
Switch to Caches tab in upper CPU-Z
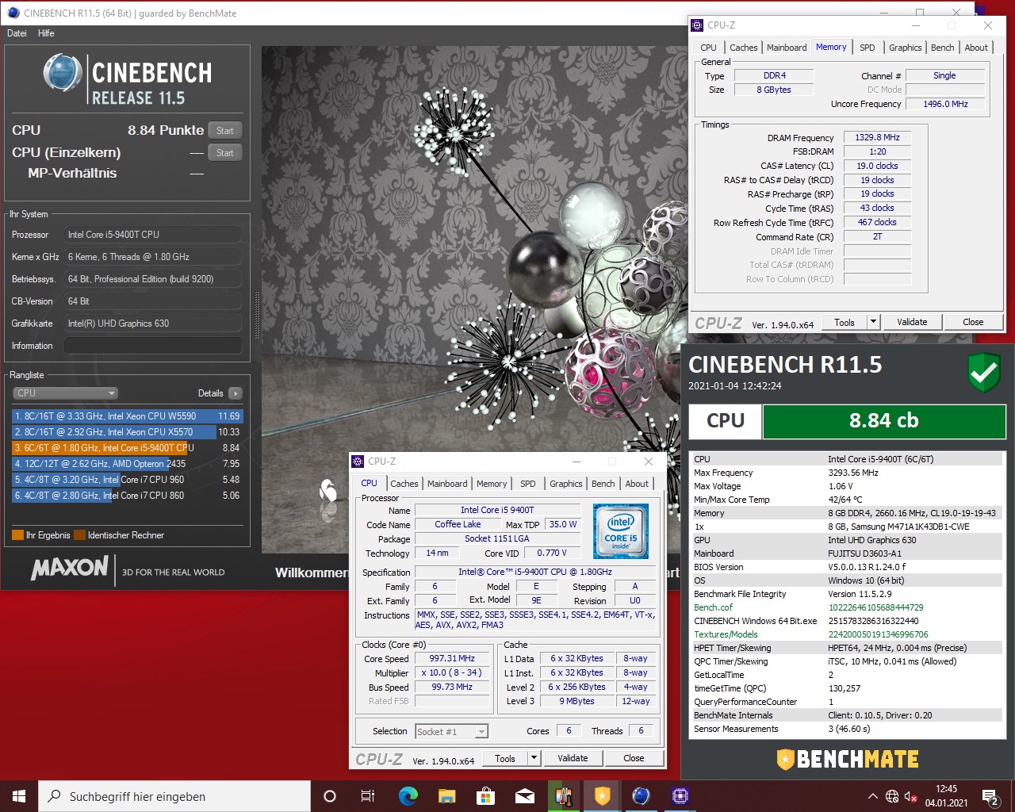pos(743,48)
